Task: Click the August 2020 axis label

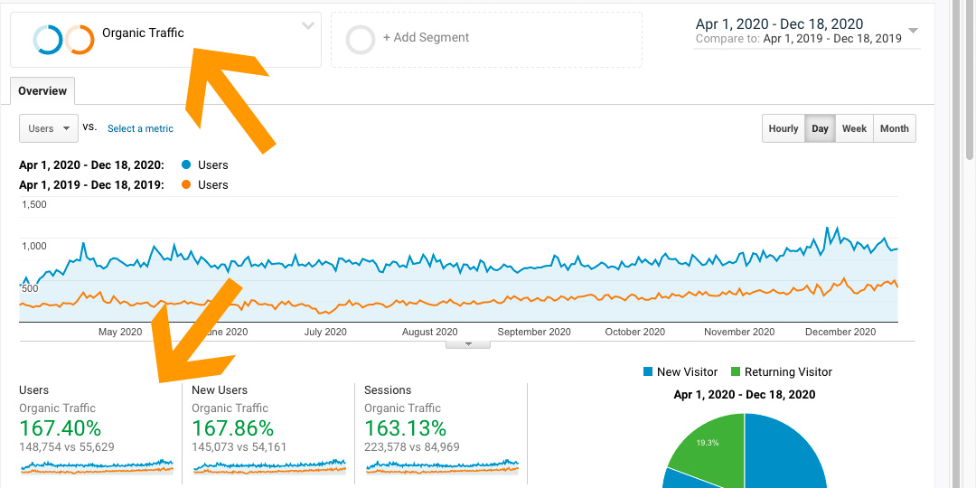Action: 429,333
